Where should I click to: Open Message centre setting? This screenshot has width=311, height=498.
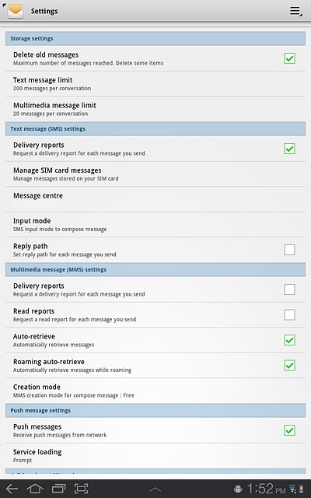[x=155, y=199]
